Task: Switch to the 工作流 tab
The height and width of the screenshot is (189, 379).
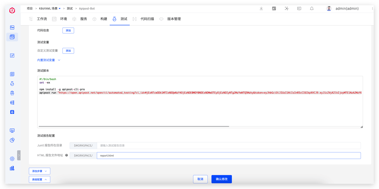Action: click(x=42, y=19)
